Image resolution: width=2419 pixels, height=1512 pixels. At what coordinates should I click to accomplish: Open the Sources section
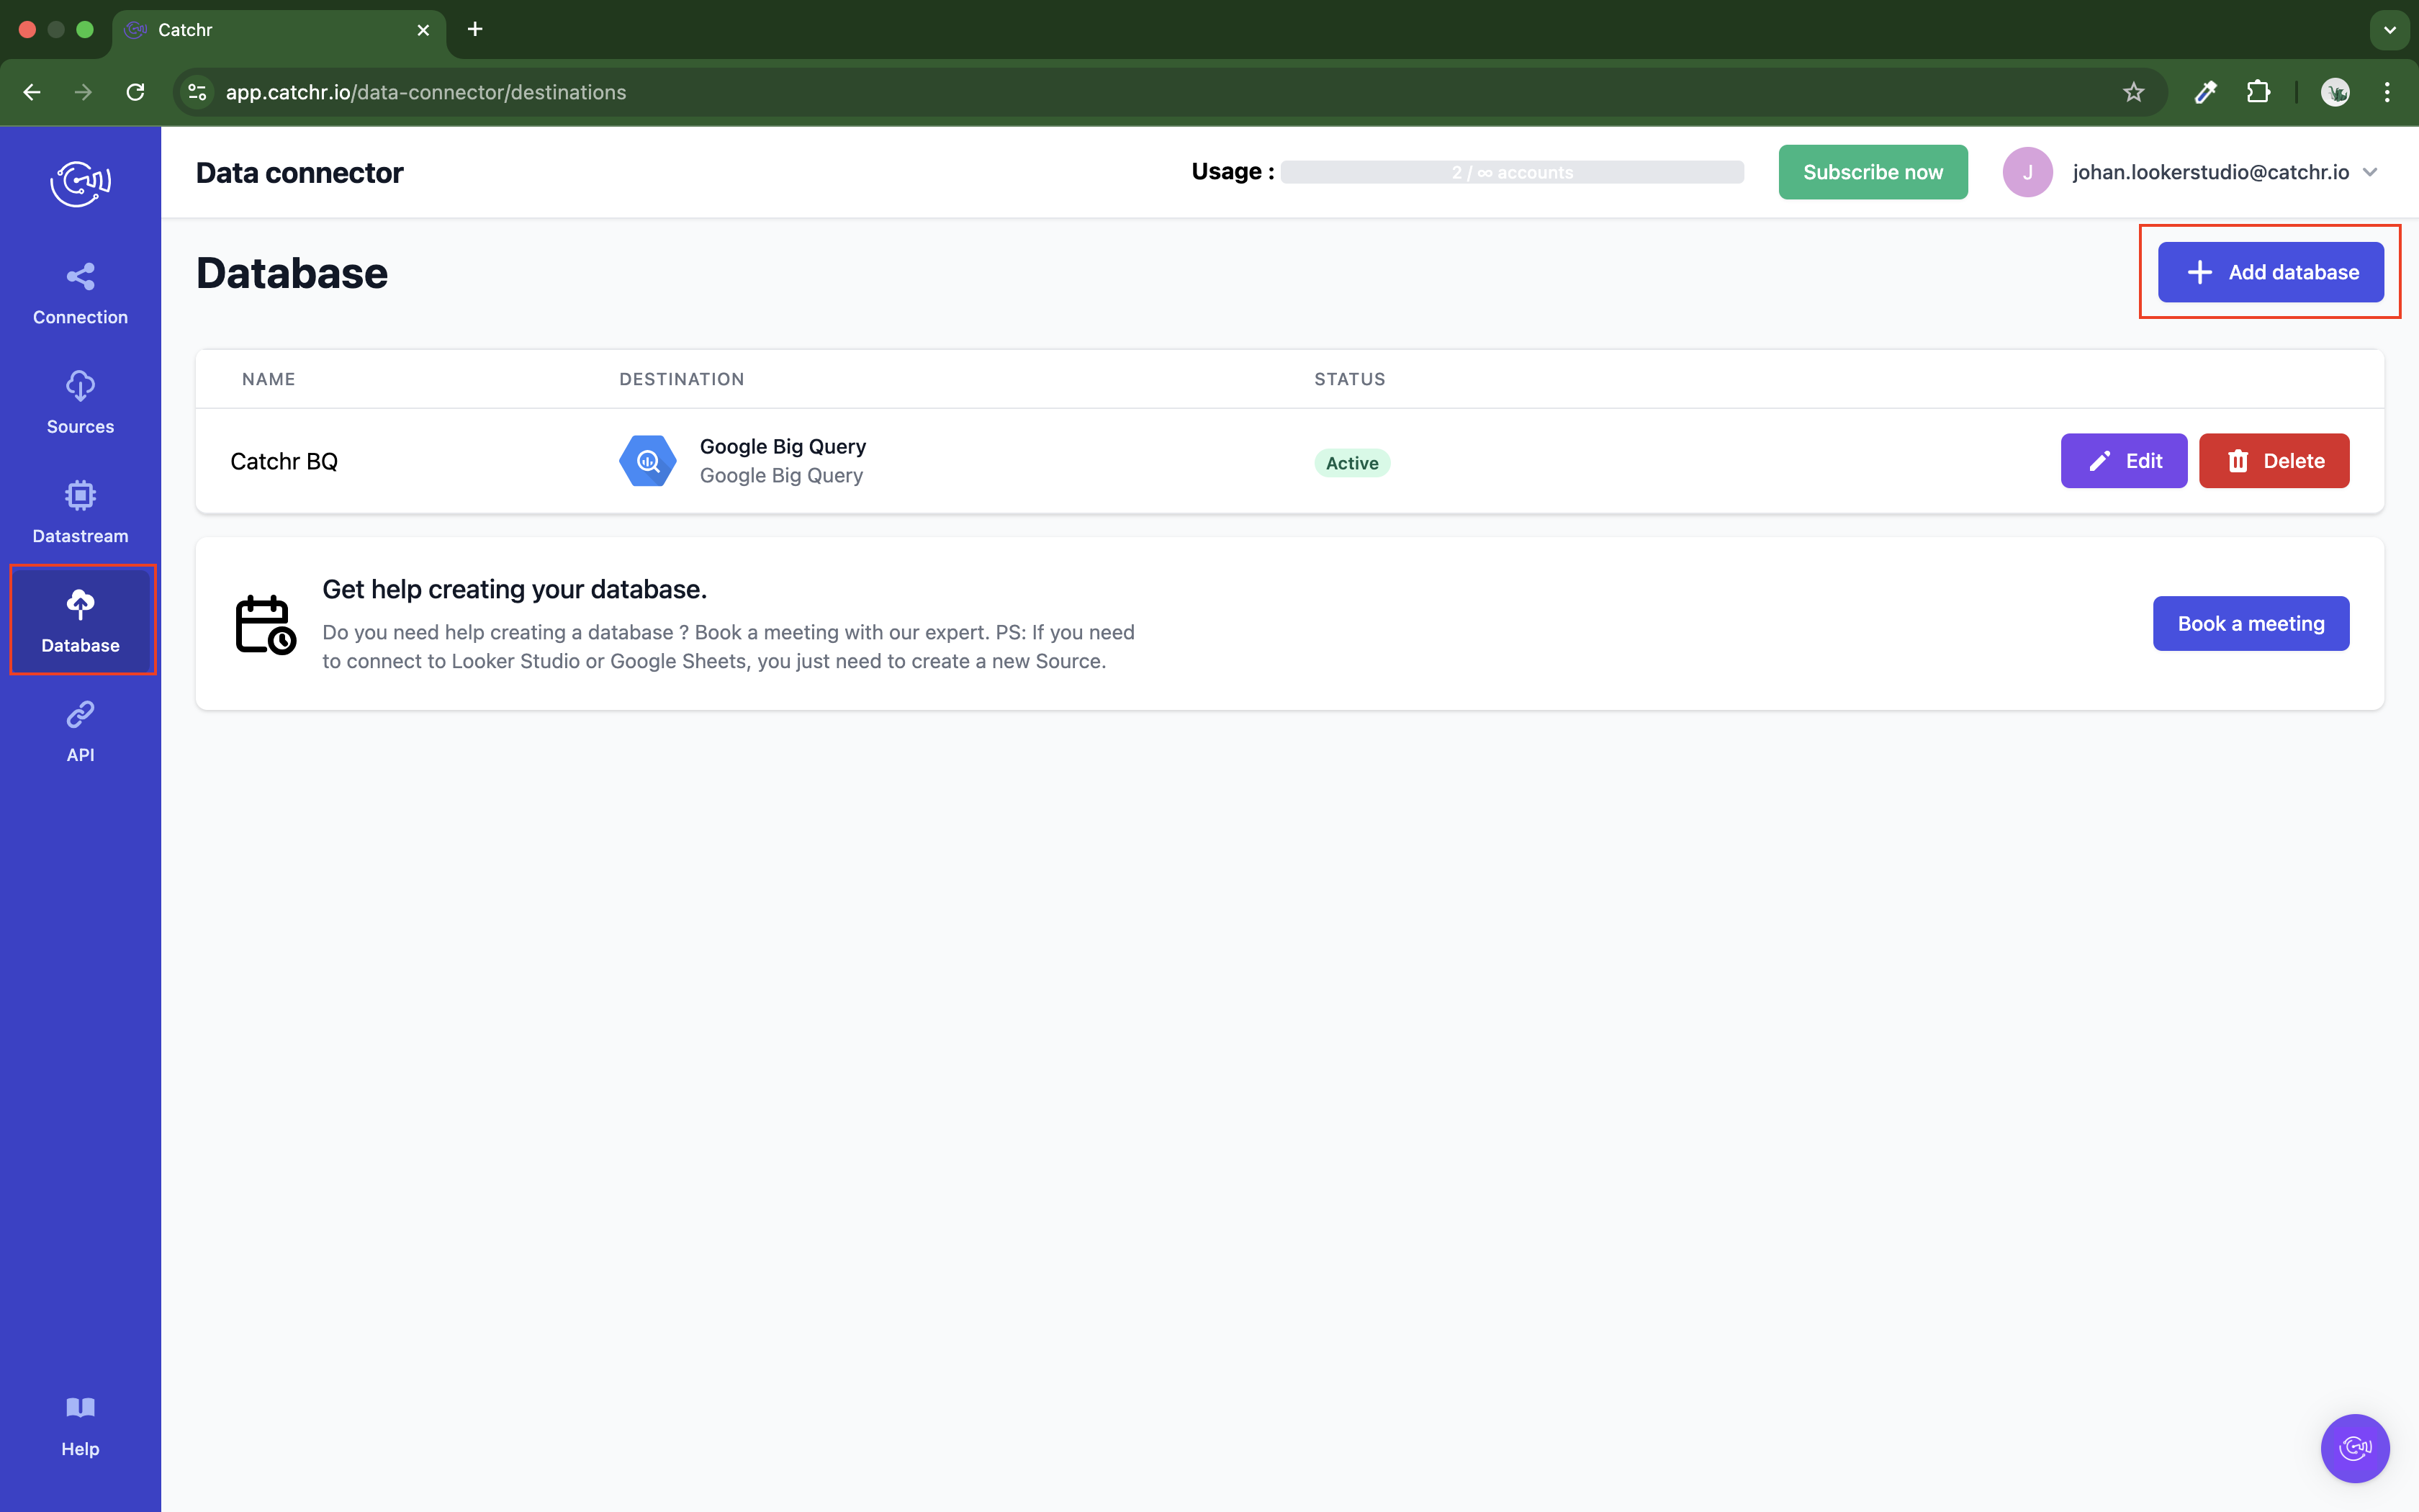[80, 403]
